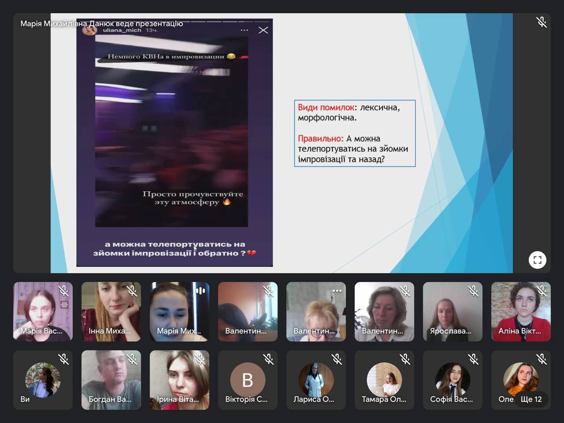Close the Instagram story with X
Viewport: 564px width, 423px height.
tap(263, 30)
